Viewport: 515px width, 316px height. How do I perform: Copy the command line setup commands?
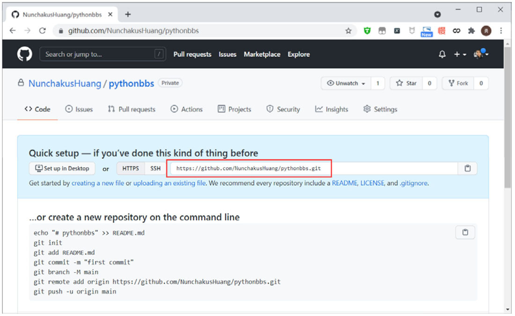(x=465, y=233)
